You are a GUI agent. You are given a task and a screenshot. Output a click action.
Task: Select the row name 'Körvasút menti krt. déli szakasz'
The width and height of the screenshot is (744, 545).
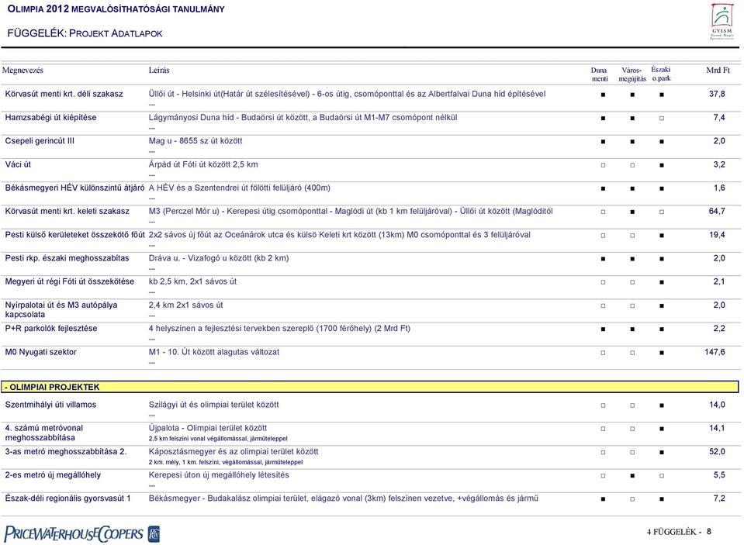(x=64, y=94)
